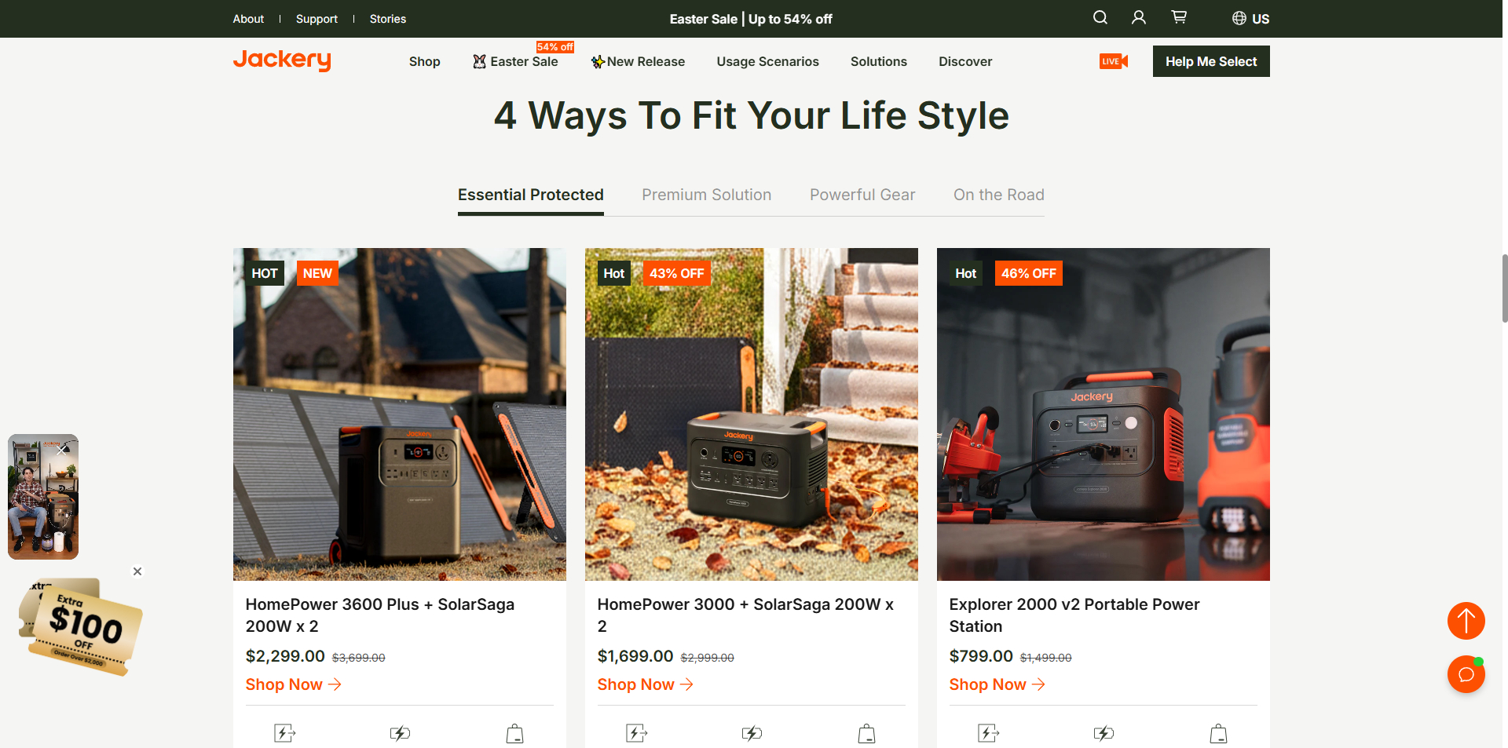1508x748 pixels.
Task: Click HomePower 3600 Plus + SolarSaga title
Action: [x=380, y=615]
